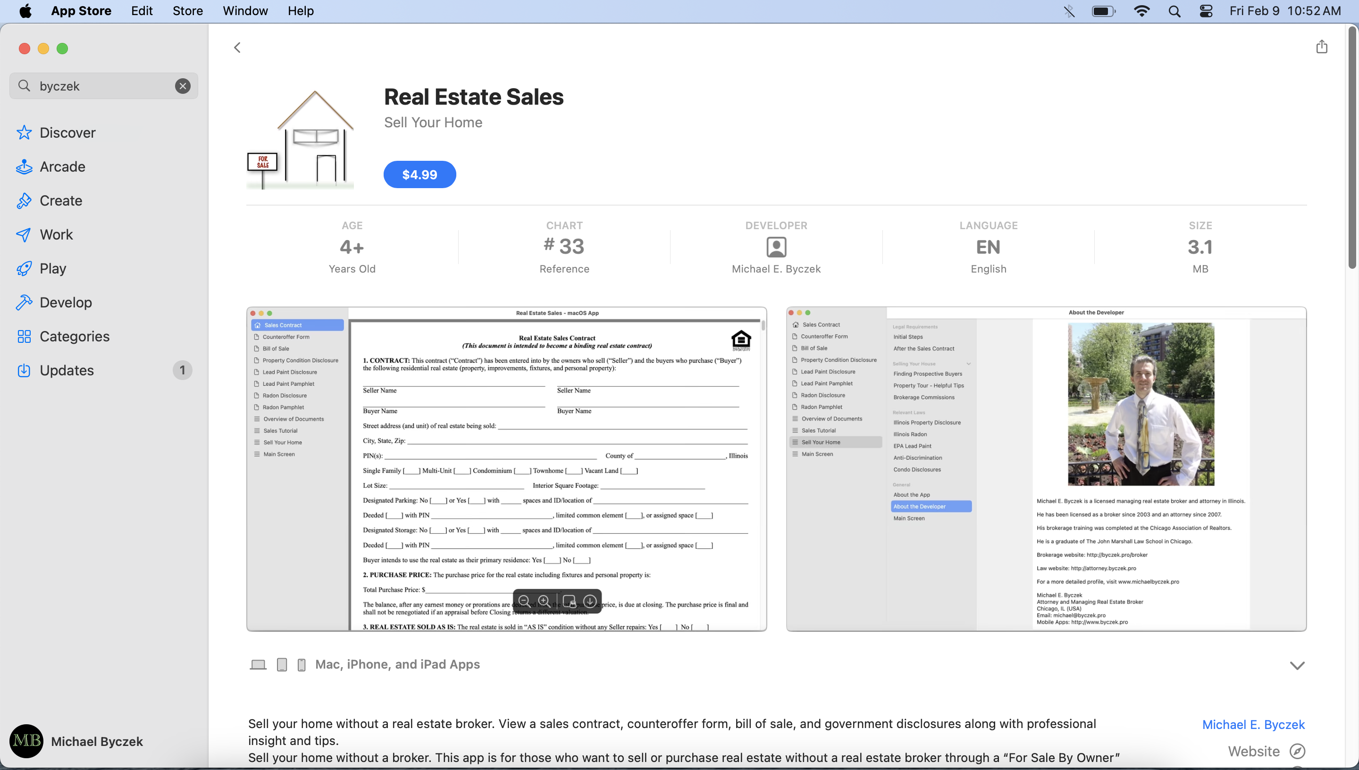
Task: Click the search magnifier in sidebar
Action: 24,86
